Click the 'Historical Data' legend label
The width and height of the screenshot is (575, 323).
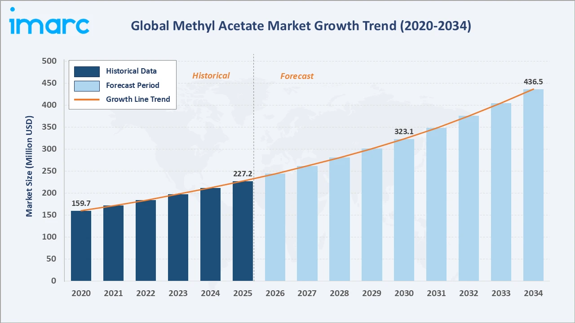pos(131,71)
